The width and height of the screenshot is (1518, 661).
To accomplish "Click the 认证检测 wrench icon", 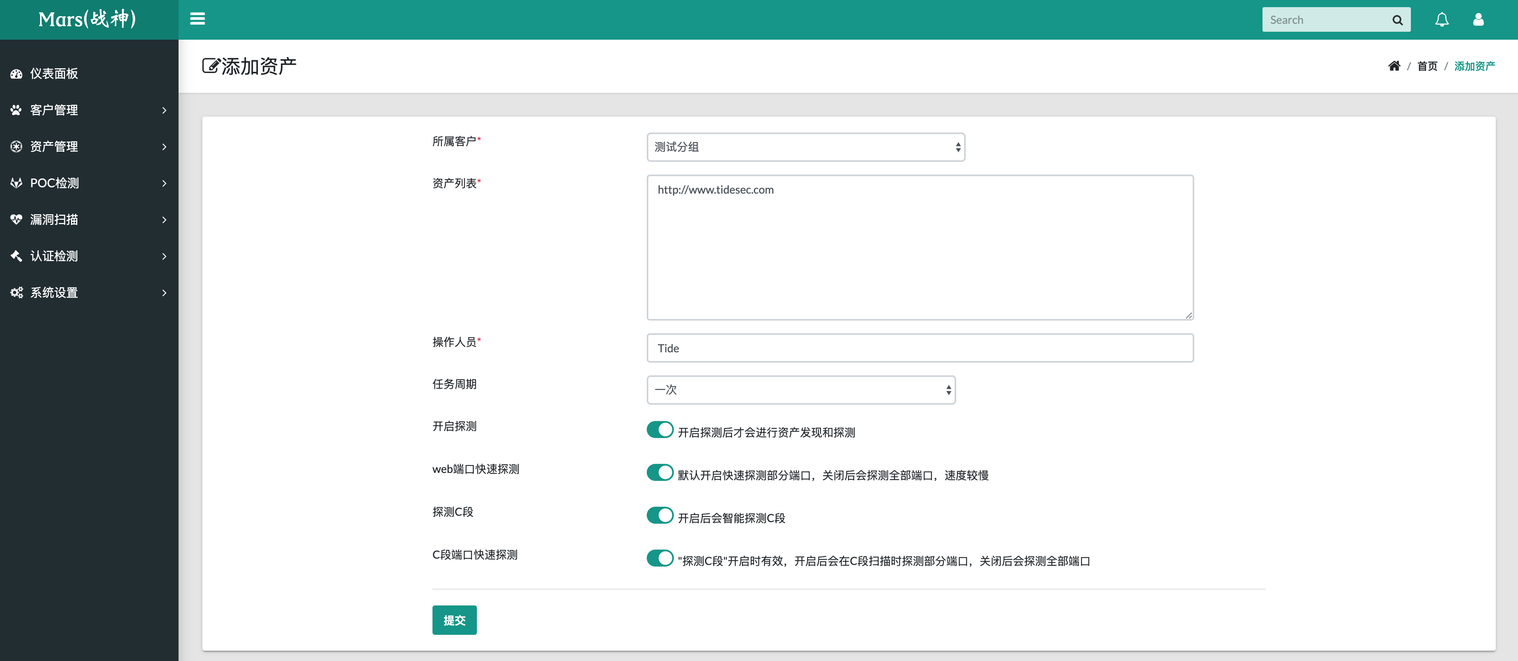I will 16,256.
